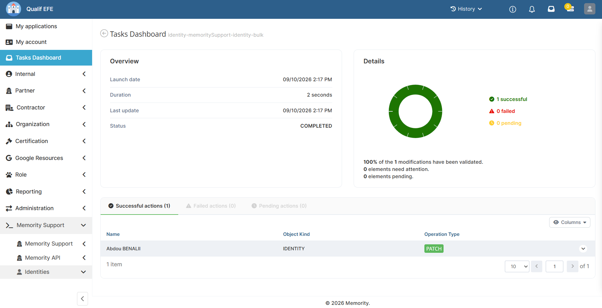Image resolution: width=602 pixels, height=308 pixels.
Task: Open the tasks inbox icon in header
Action: click(551, 9)
